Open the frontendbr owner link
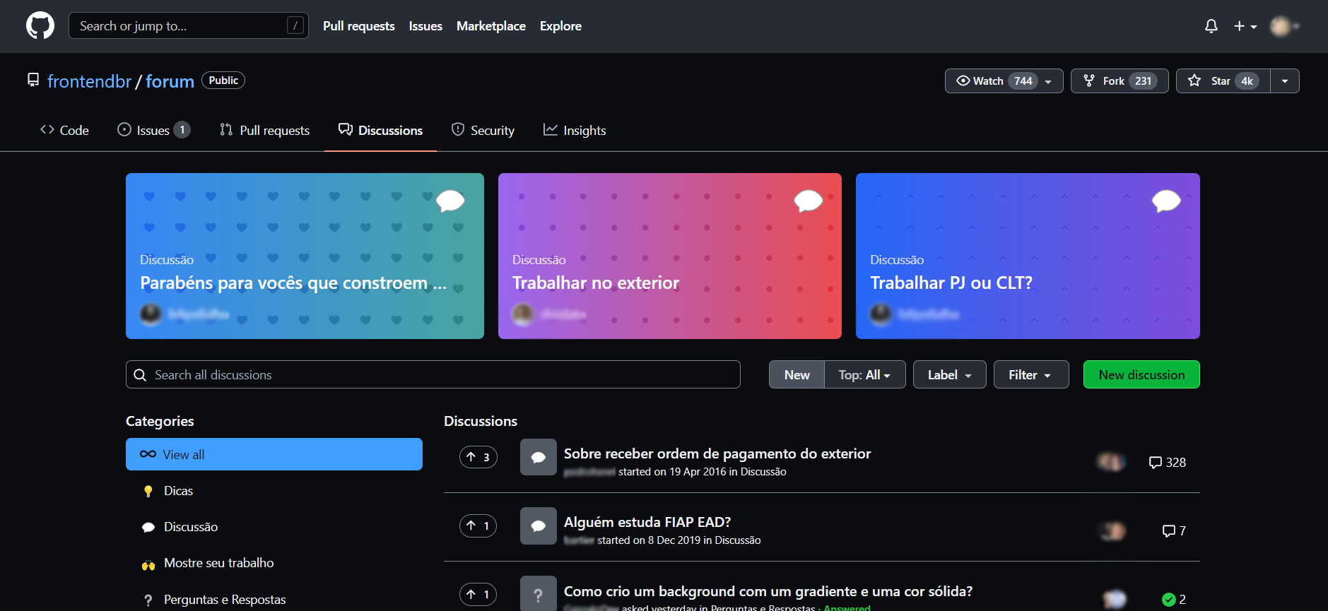 (89, 81)
